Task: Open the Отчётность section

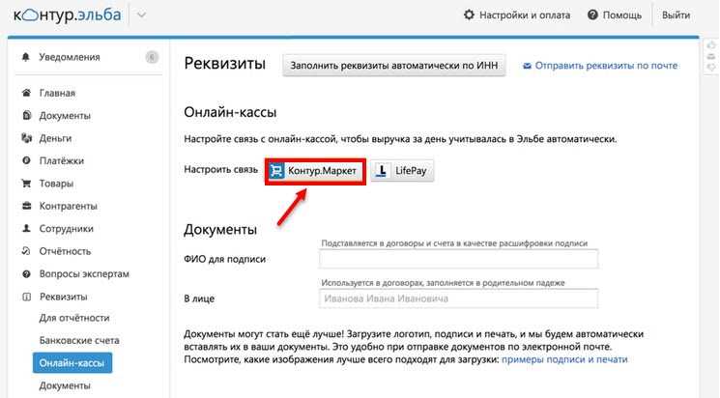Action: point(65,251)
